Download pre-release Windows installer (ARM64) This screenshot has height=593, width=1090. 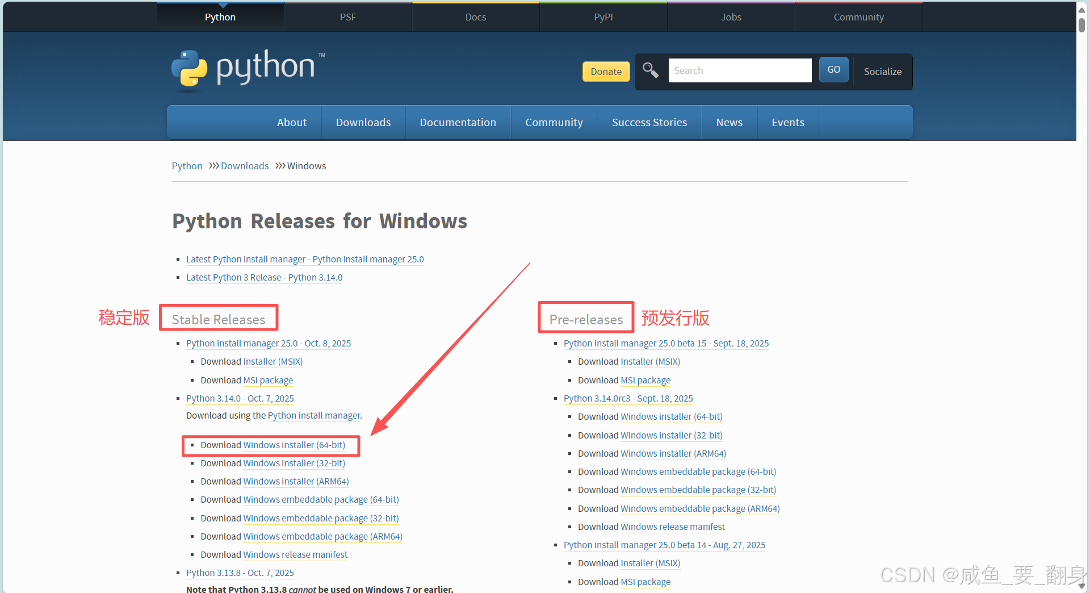click(673, 453)
